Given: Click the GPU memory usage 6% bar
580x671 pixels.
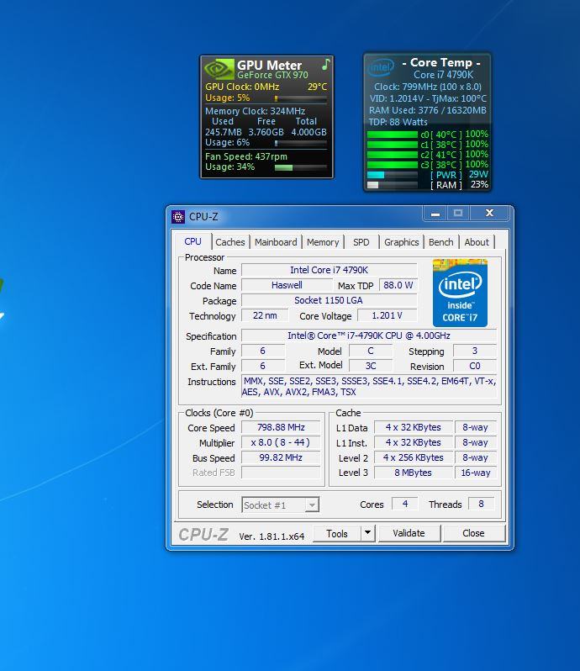Looking at the screenshot, I should (301, 143).
